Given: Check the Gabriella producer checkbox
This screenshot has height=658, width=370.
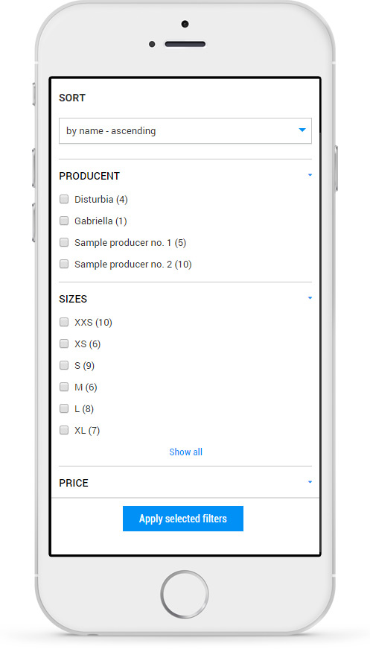Looking at the screenshot, I should click(x=64, y=221).
